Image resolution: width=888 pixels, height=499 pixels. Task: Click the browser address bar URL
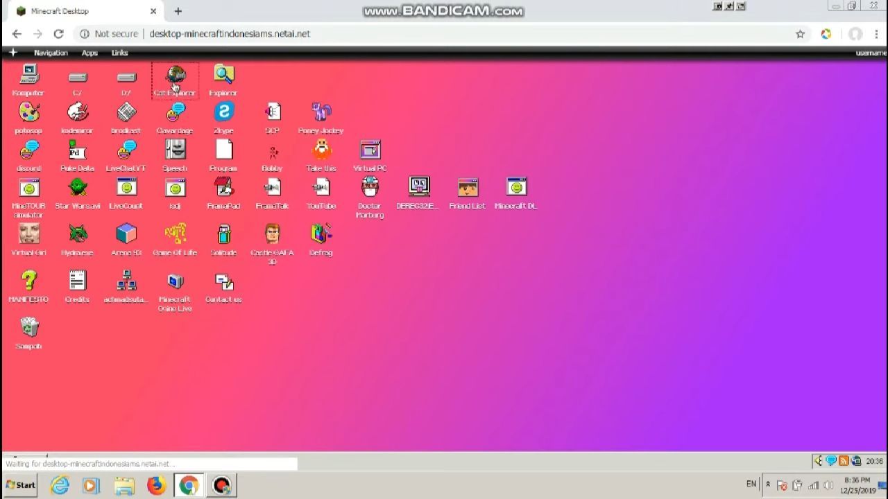(x=229, y=33)
